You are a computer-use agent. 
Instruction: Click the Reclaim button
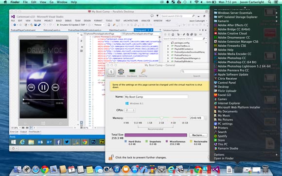coord(198,135)
